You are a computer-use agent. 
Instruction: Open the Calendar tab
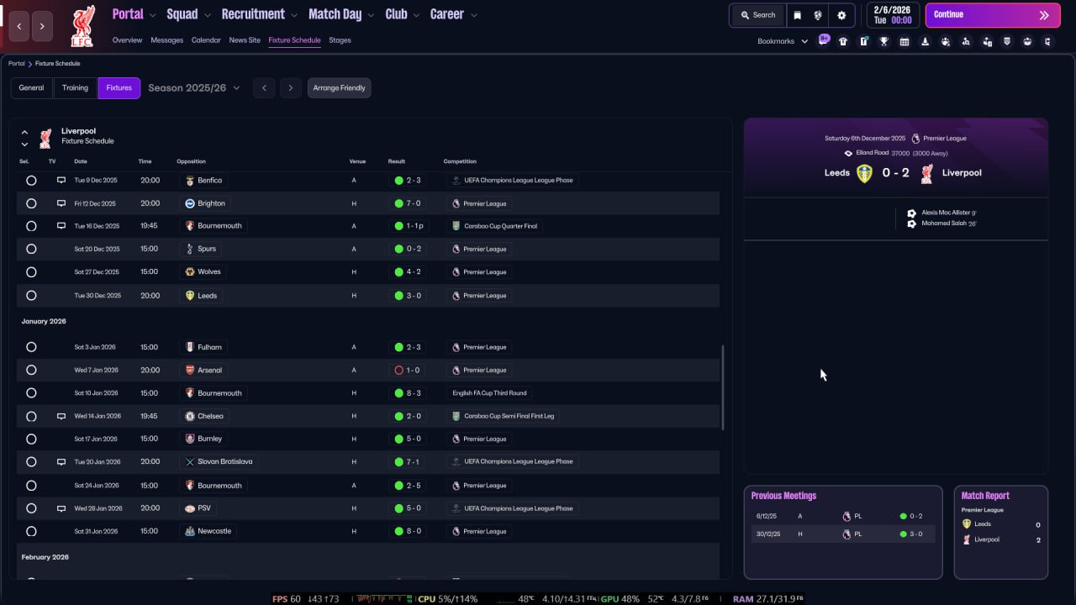click(206, 40)
